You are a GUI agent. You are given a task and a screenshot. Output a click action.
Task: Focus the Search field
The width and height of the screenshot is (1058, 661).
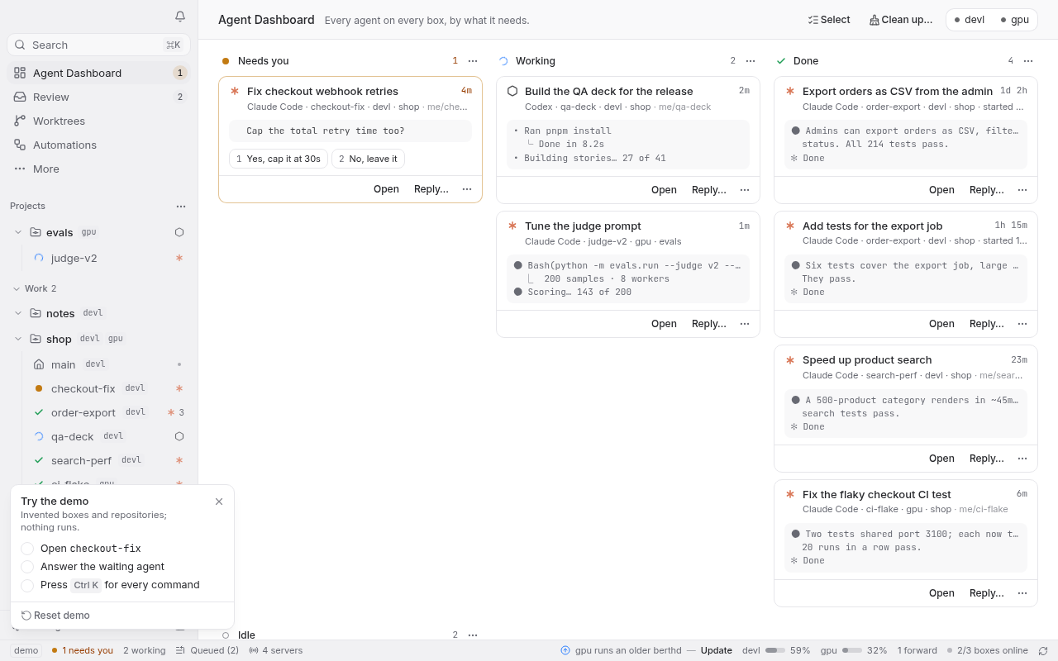coord(99,45)
